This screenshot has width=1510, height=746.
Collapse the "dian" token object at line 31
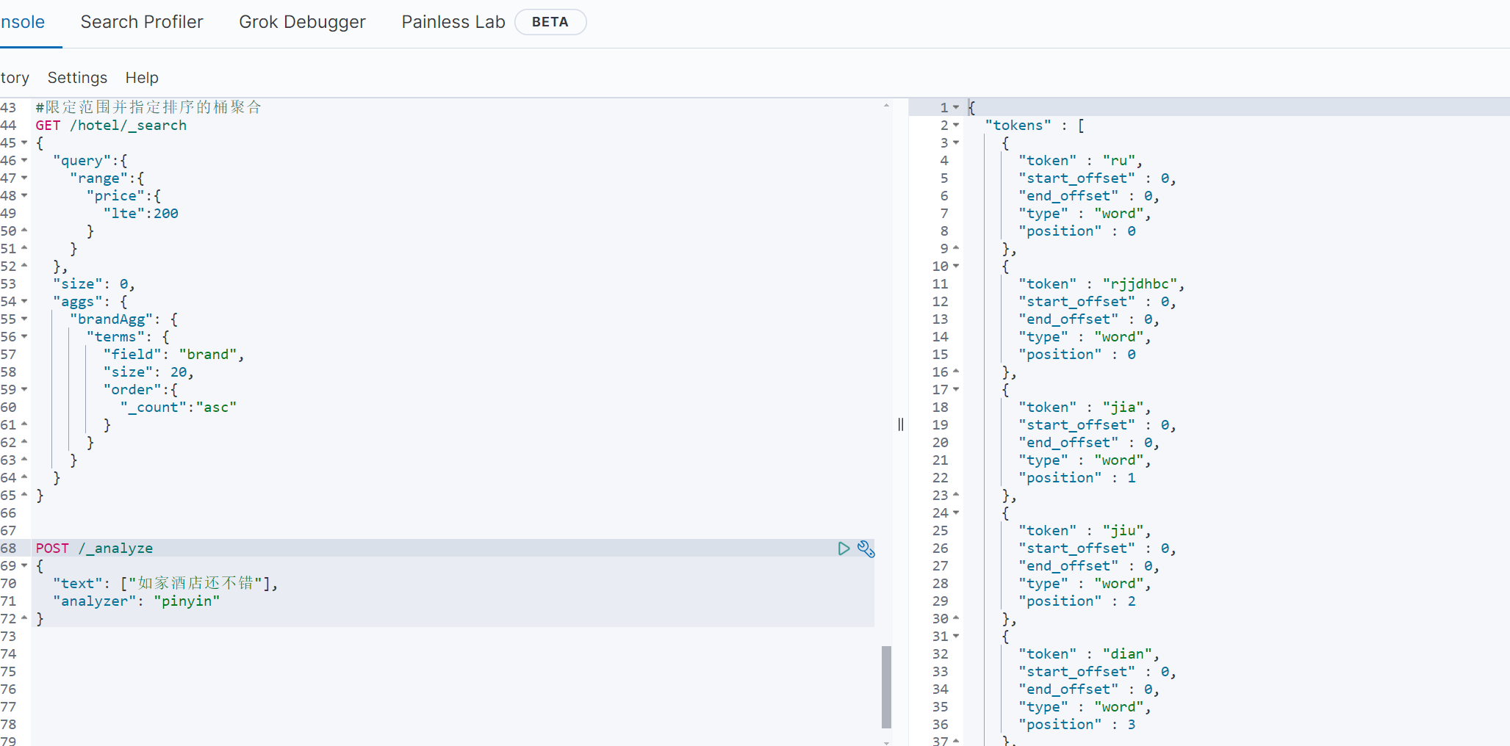click(x=956, y=637)
